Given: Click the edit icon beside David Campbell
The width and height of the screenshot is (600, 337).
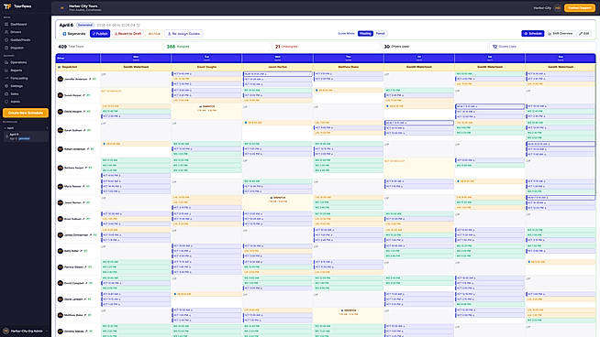Looking at the screenshot, I should pos(86,283).
